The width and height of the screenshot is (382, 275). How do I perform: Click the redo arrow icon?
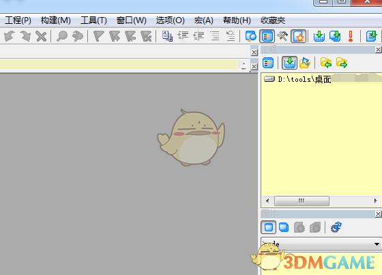[x=25, y=36]
